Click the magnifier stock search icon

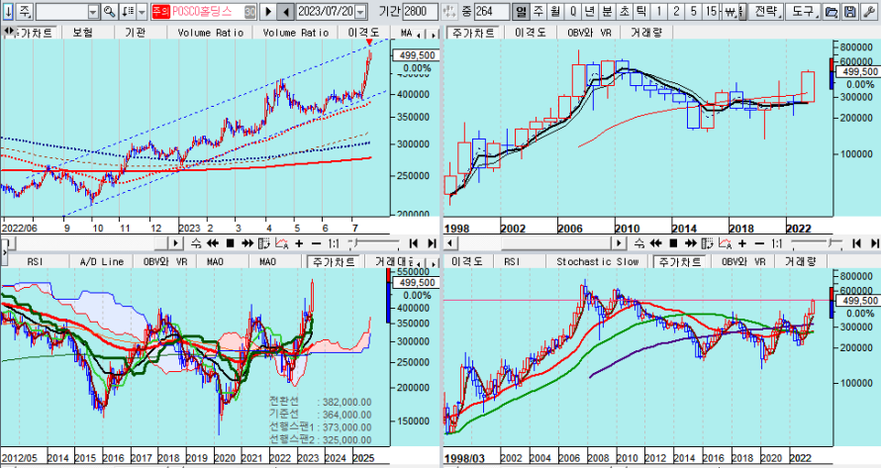pyautogui.click(x=110, y=12)
